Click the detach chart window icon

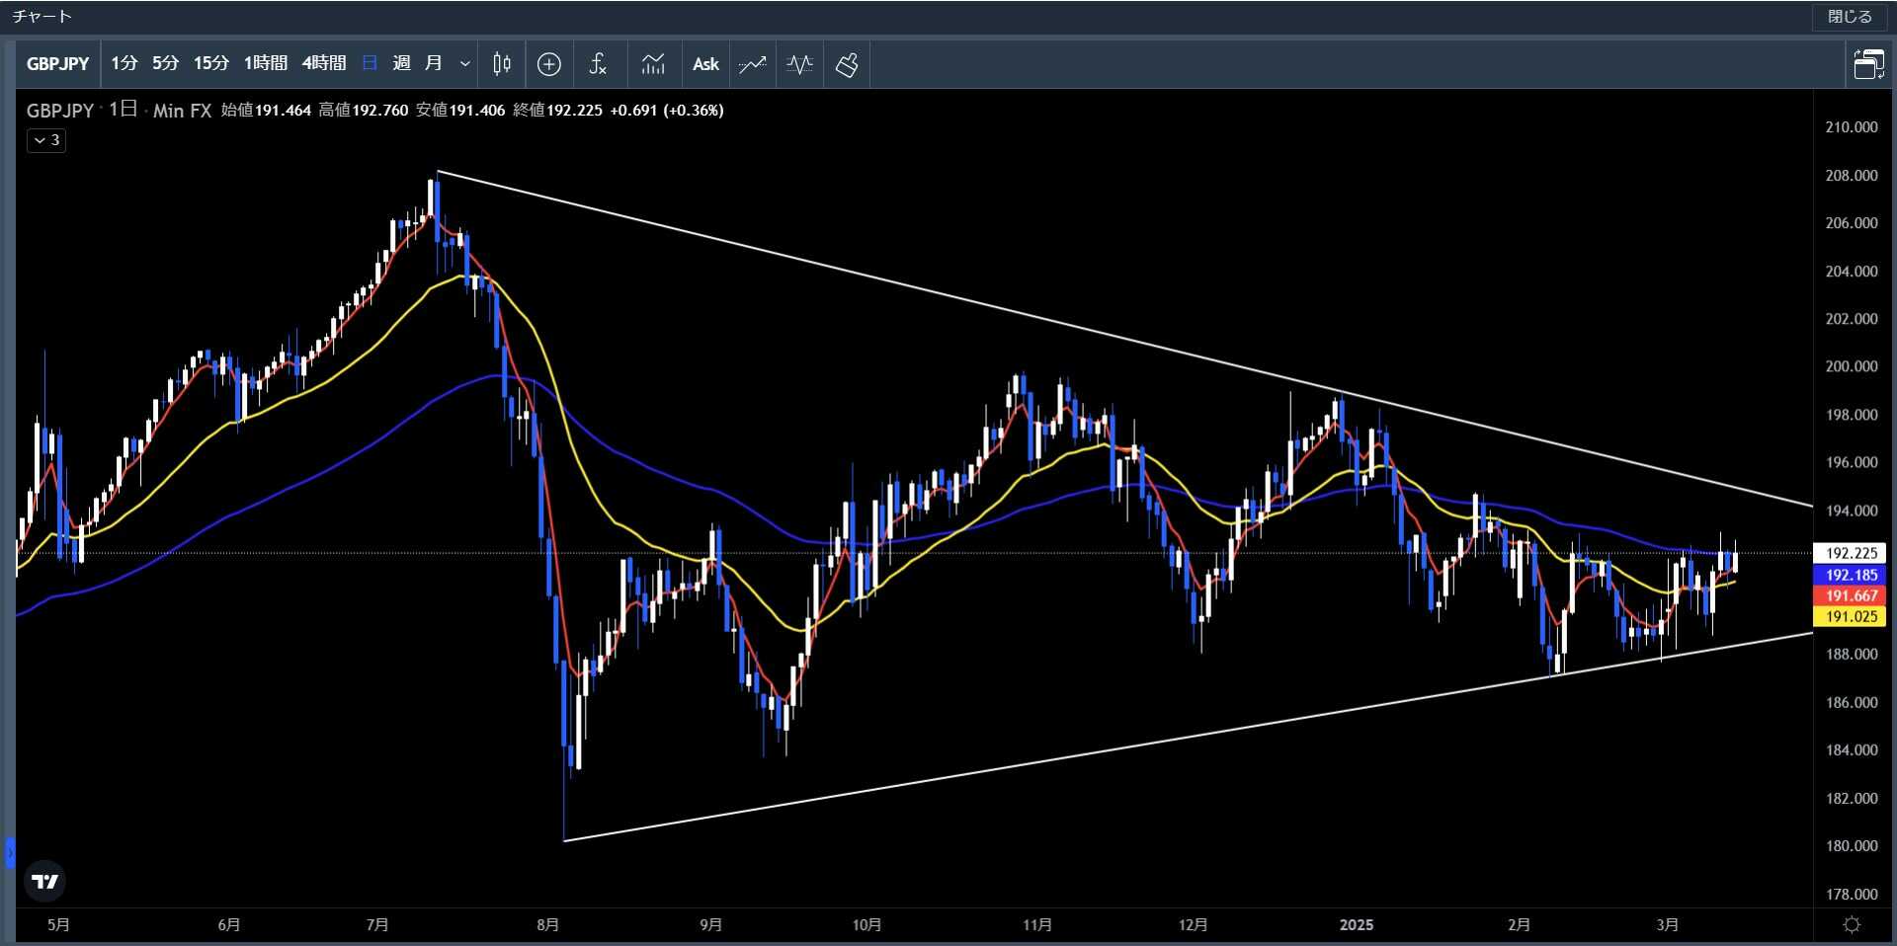click(1867, 64)
